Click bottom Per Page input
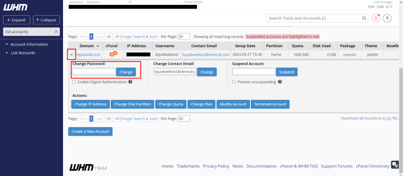This screenshot has height=176, width=403. (184, 119)
